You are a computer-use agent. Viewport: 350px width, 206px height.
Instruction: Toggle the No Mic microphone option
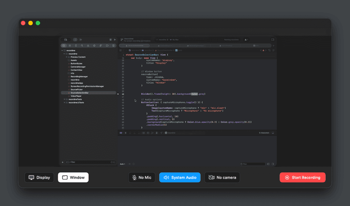141,177
